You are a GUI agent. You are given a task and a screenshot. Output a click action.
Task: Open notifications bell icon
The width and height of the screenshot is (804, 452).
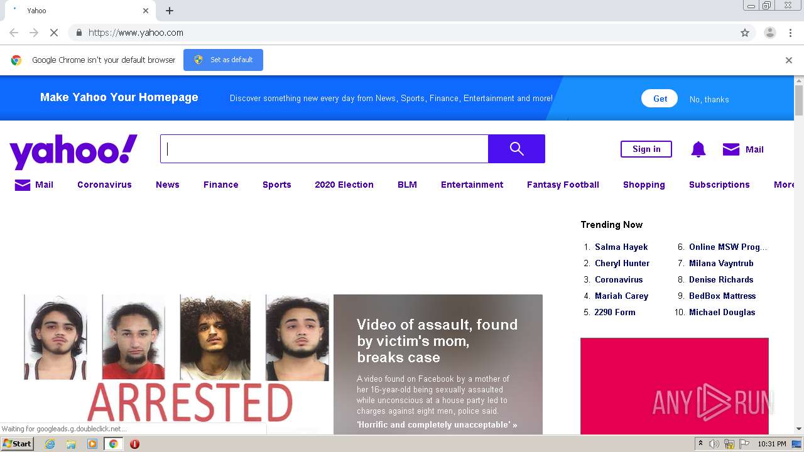click(698, 149)
